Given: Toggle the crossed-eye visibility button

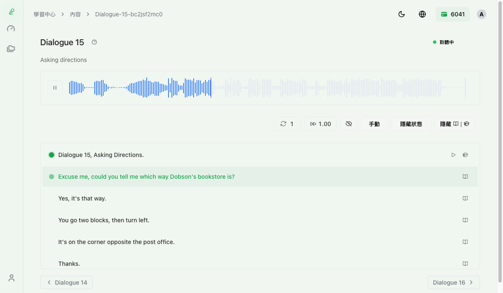Looking at the screenshot, I should tap(348, 124).
